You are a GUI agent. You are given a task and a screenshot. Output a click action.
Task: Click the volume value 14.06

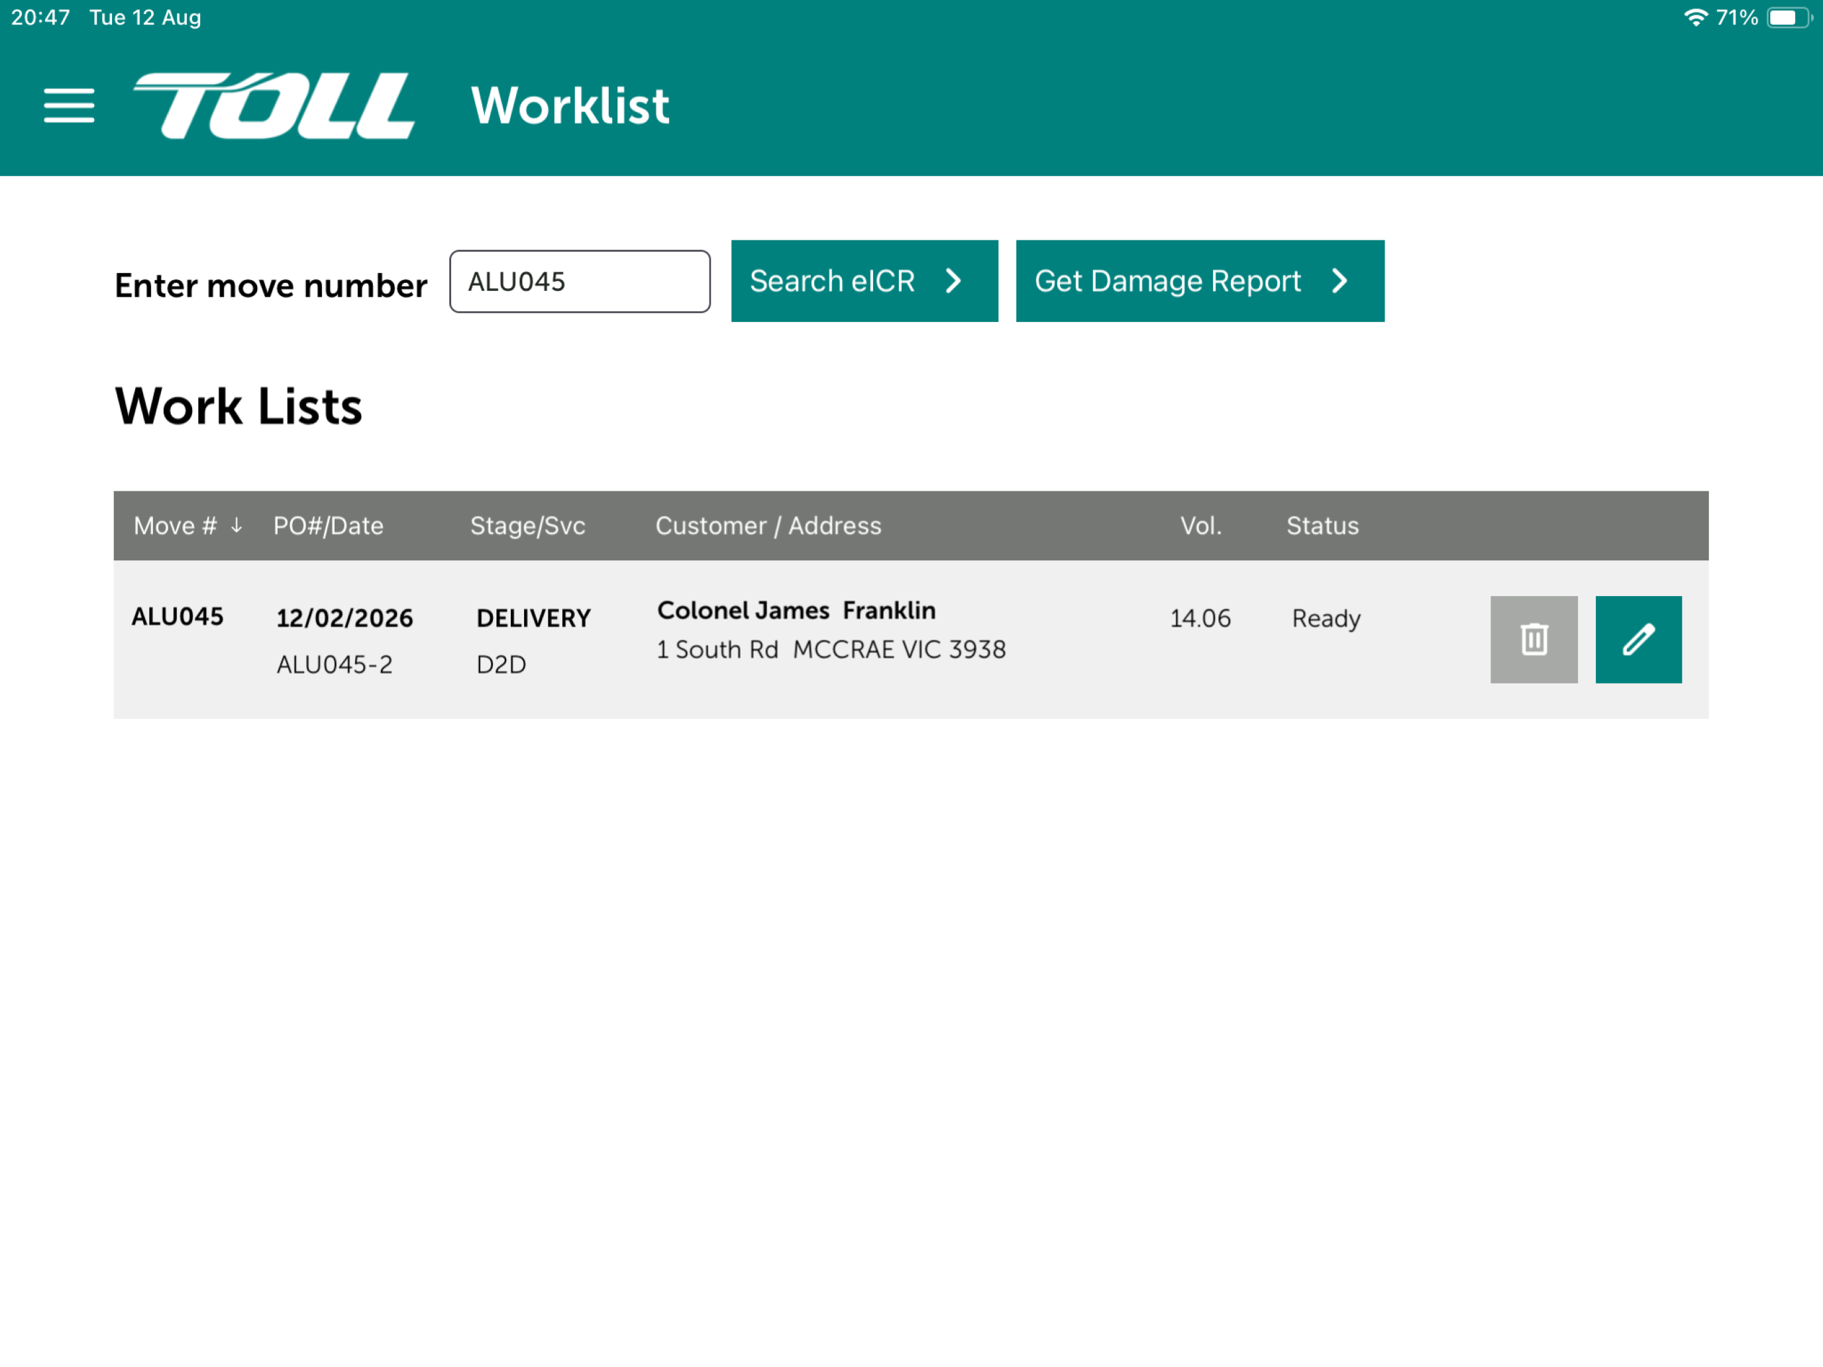[1200, 618]
